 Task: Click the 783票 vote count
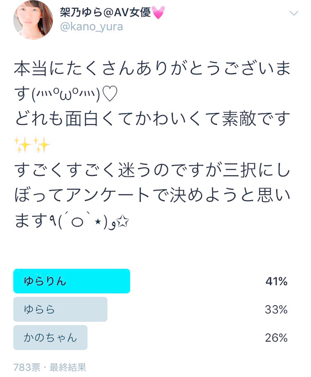point(27,367)
